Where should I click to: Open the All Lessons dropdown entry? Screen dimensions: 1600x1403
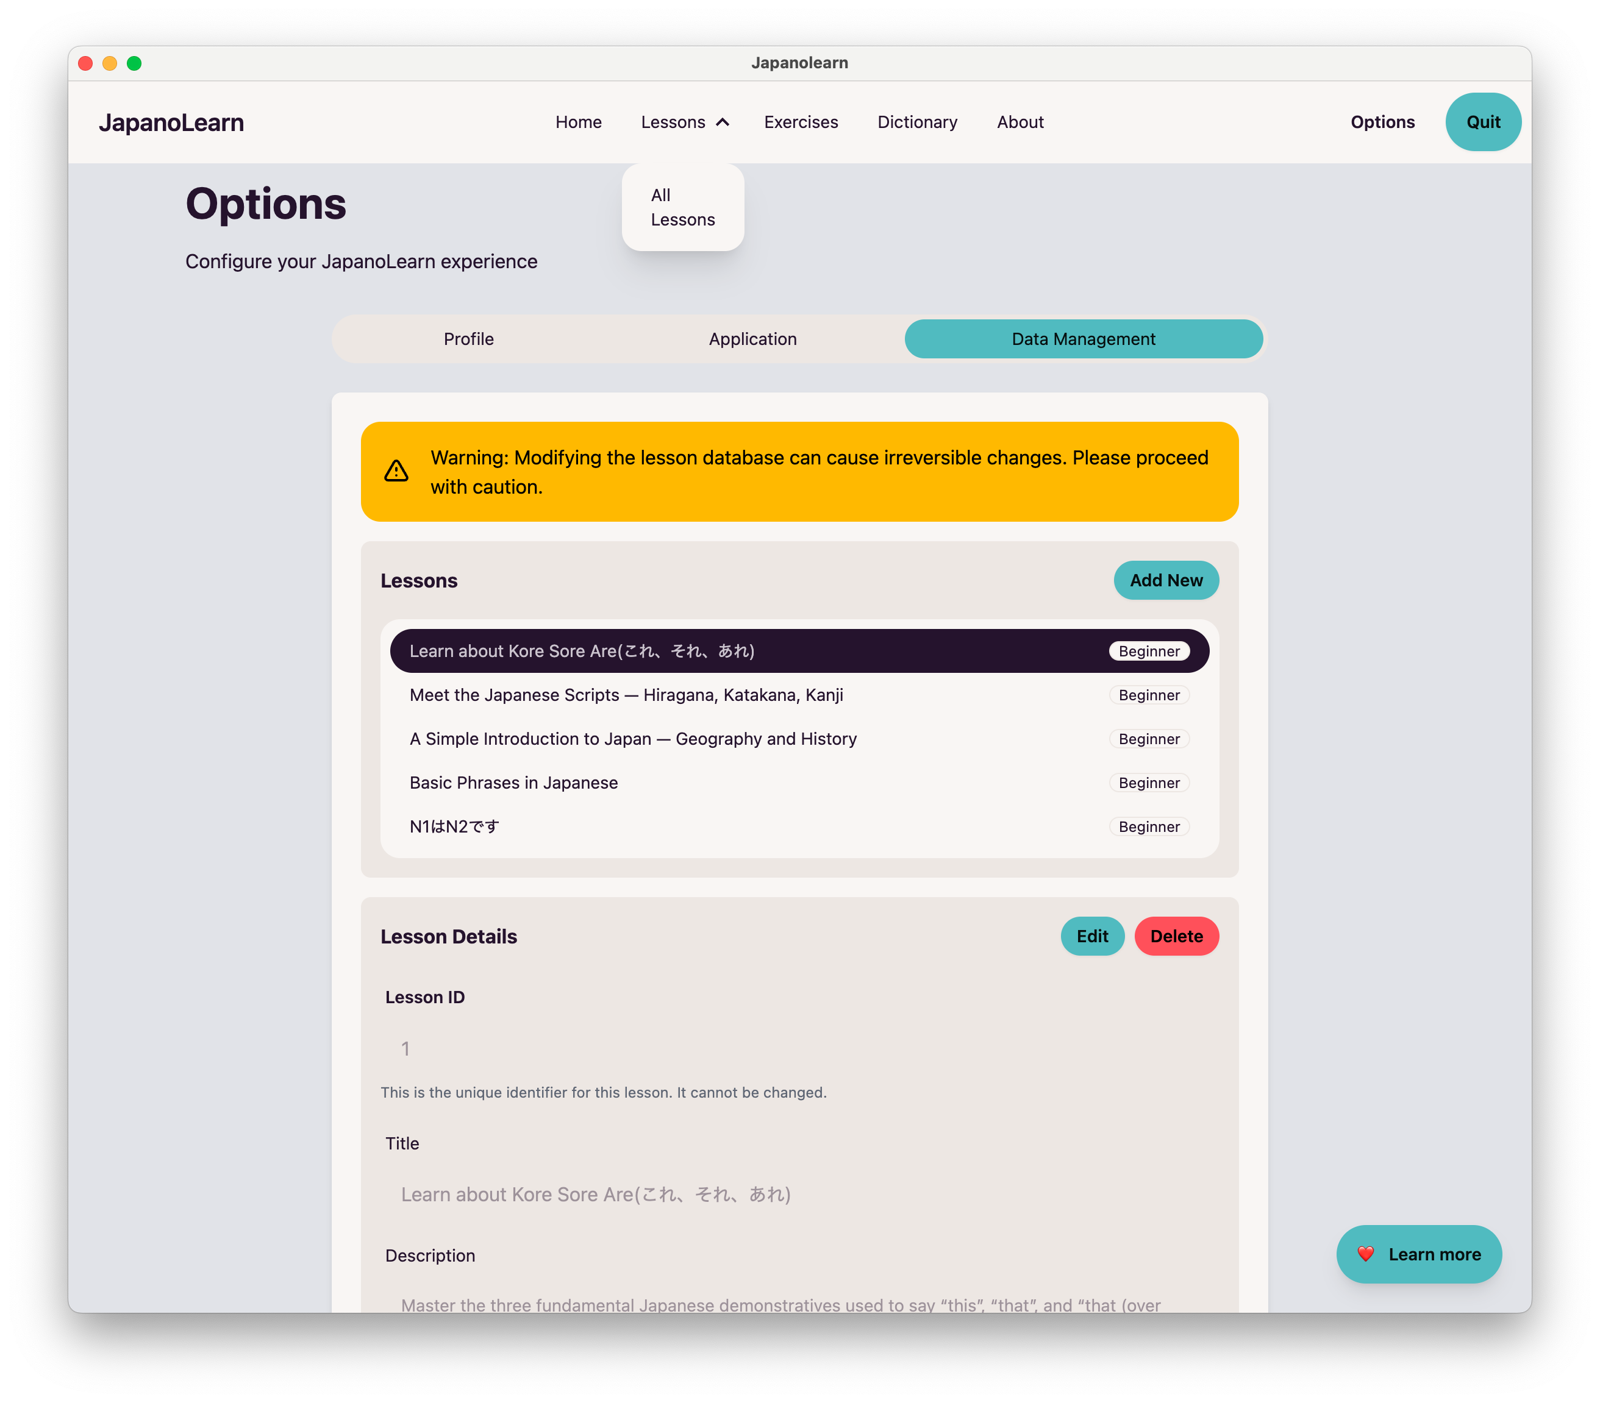click(682, 207)
